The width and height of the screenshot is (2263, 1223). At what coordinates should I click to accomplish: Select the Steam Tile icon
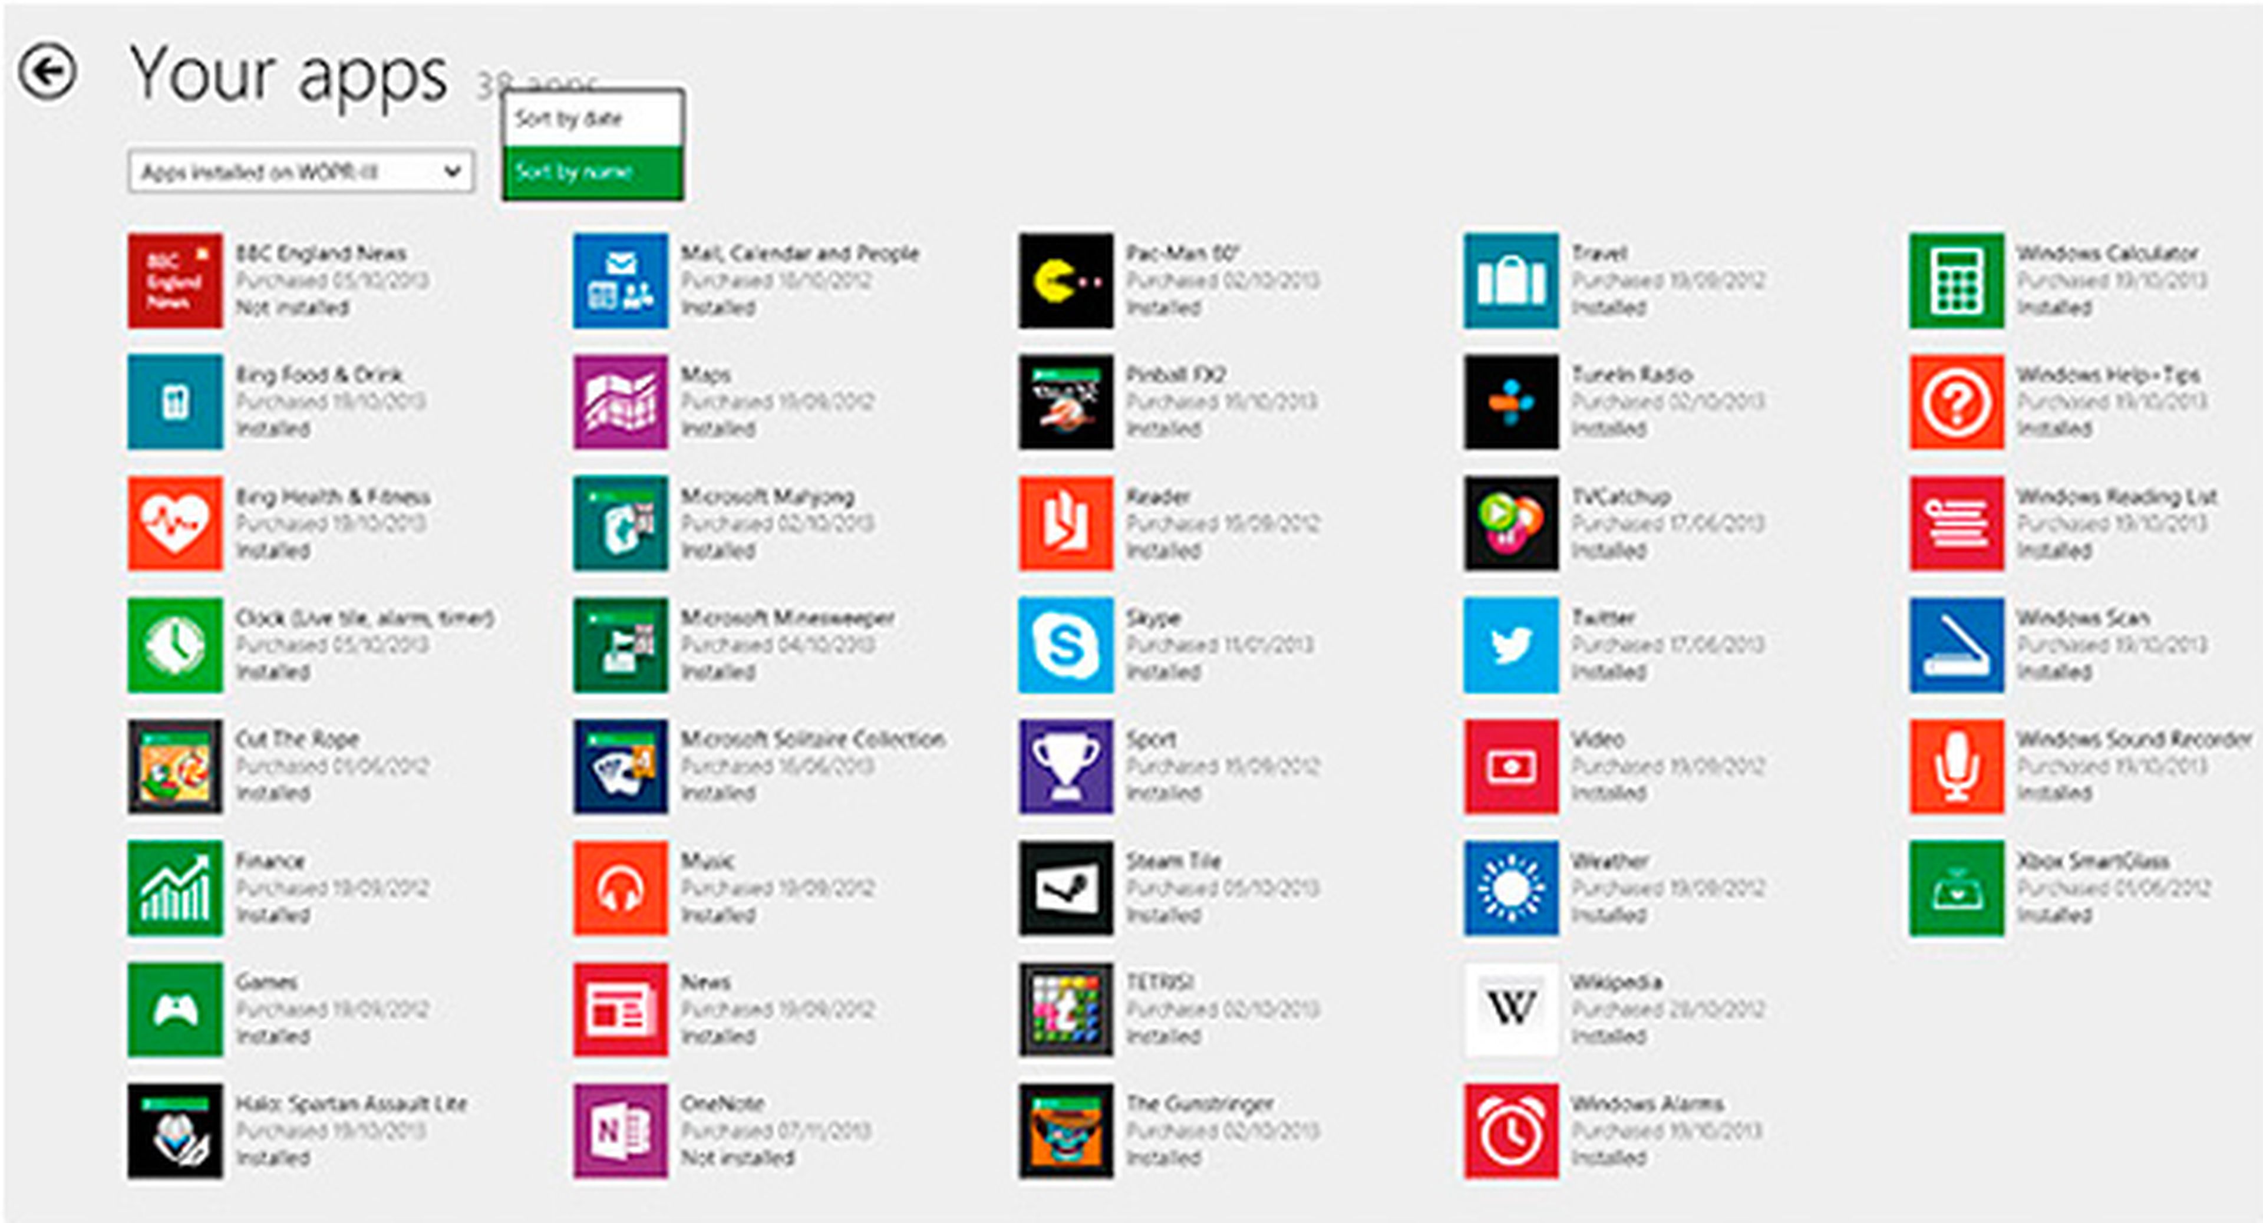1065,888
